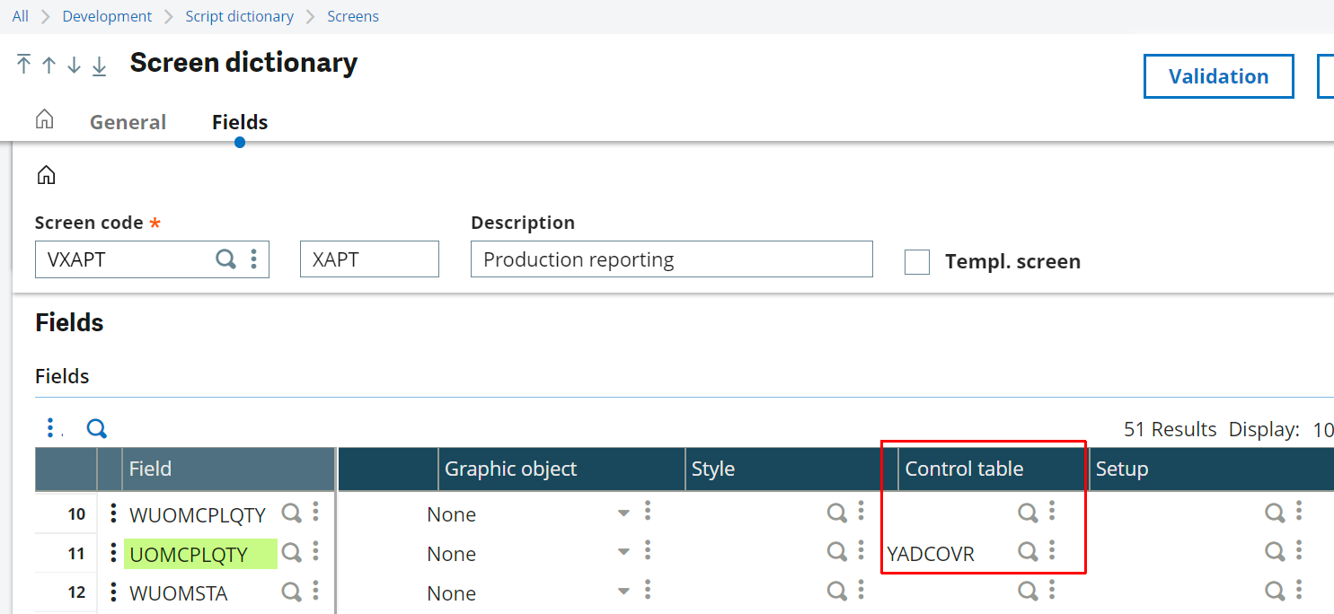Open the grid options dotted menu
Viewport: 1334px width, 614px height.
[x=51, y=427]
